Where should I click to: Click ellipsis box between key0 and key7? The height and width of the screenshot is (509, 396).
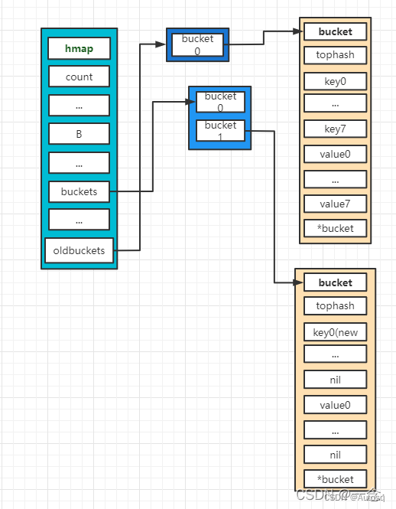click(336, 103)
